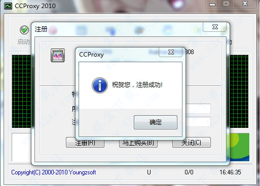Click the 祝贺您，注册成功! message text
Image resolution: width=260 pixels, height=186 pixels.
pos(137,85)
